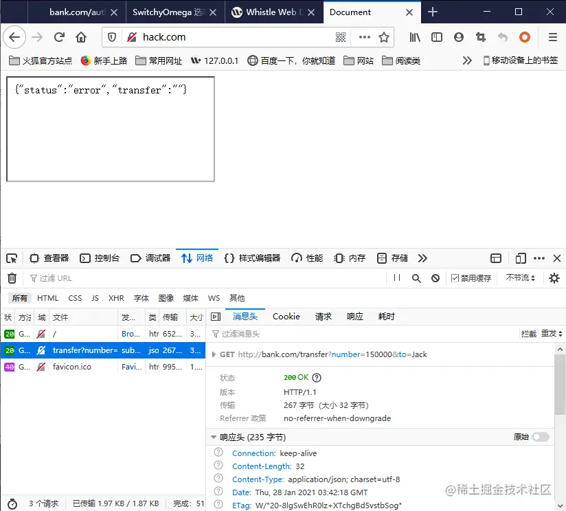Open the QR code generator icon

pos(341,37)
